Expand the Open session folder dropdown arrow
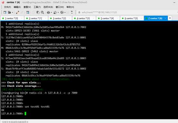178x123 pixels. (x=13, y=12)
